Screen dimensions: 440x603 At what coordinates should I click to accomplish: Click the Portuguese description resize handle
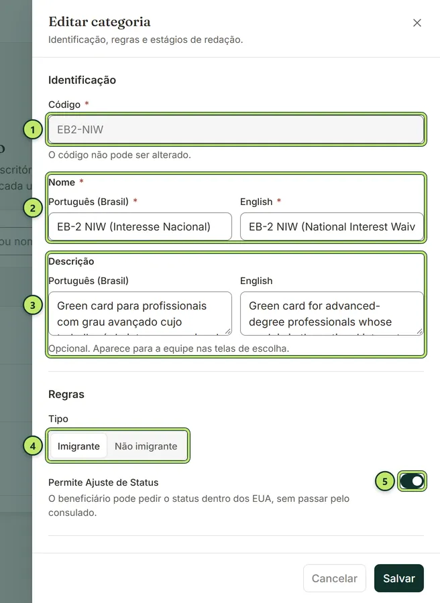(228, 331)
